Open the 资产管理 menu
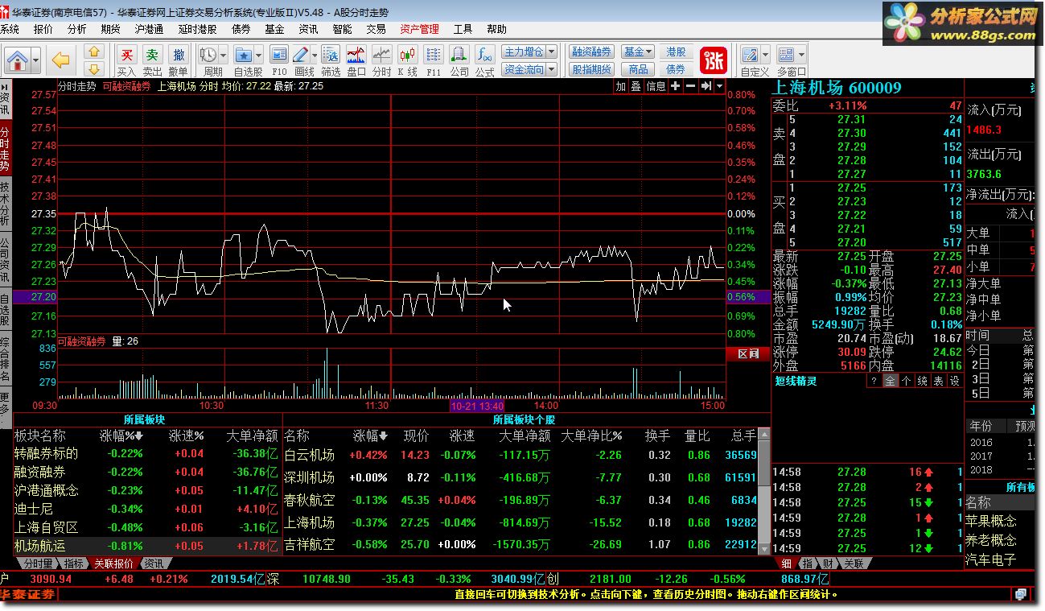Image resolution: width=1045 pixels, height=611 pixels. [419, 29]
